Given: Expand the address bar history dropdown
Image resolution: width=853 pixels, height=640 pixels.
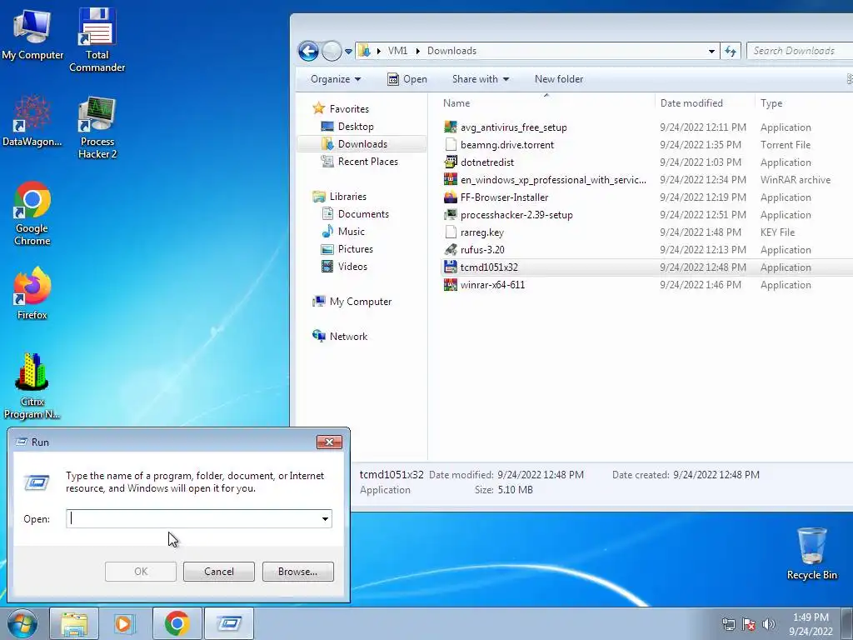Looking at the screenshot, I should click(711, 51).
